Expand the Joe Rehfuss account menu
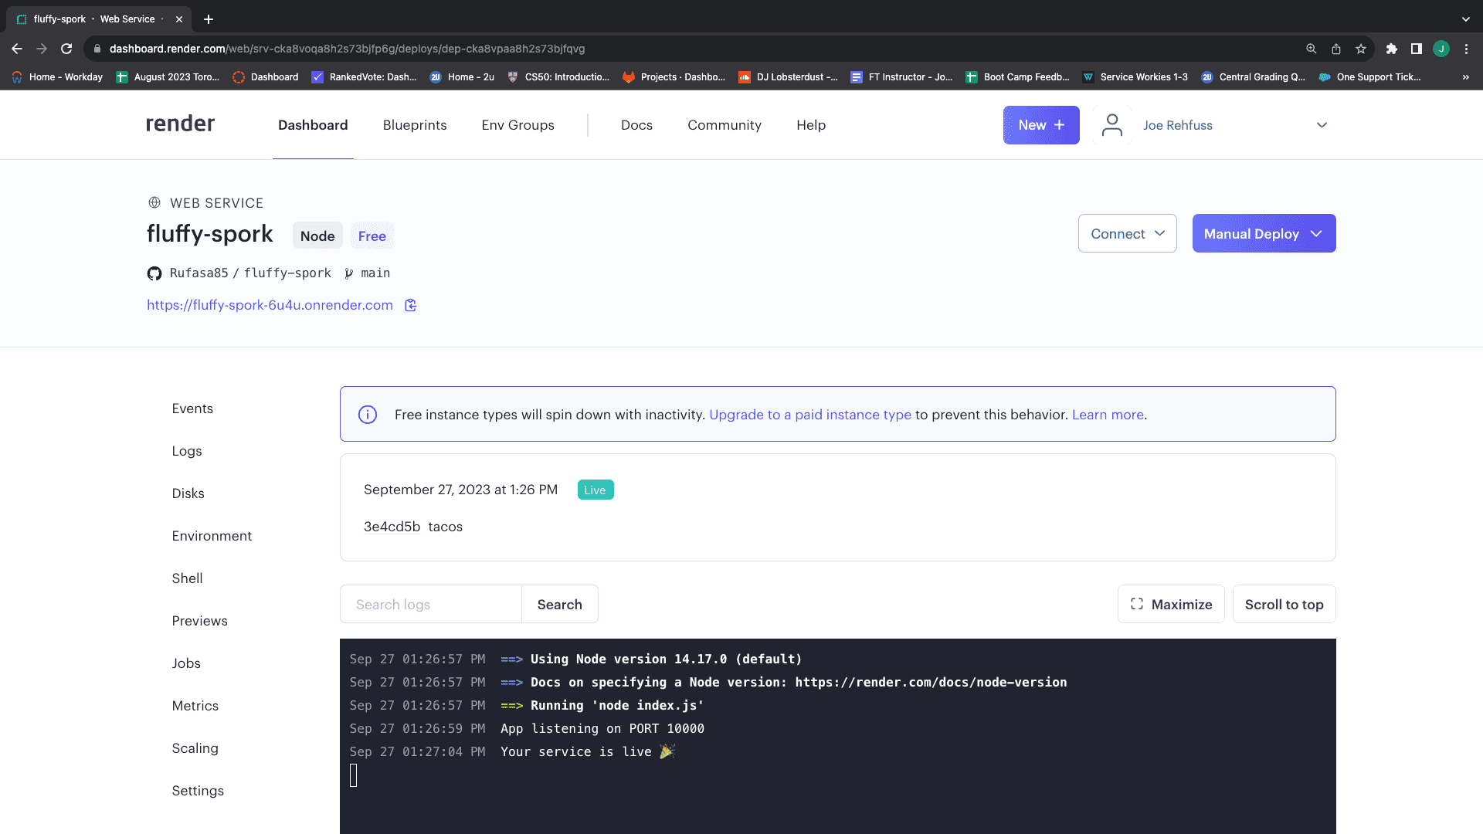 [x=1322, y=125]
